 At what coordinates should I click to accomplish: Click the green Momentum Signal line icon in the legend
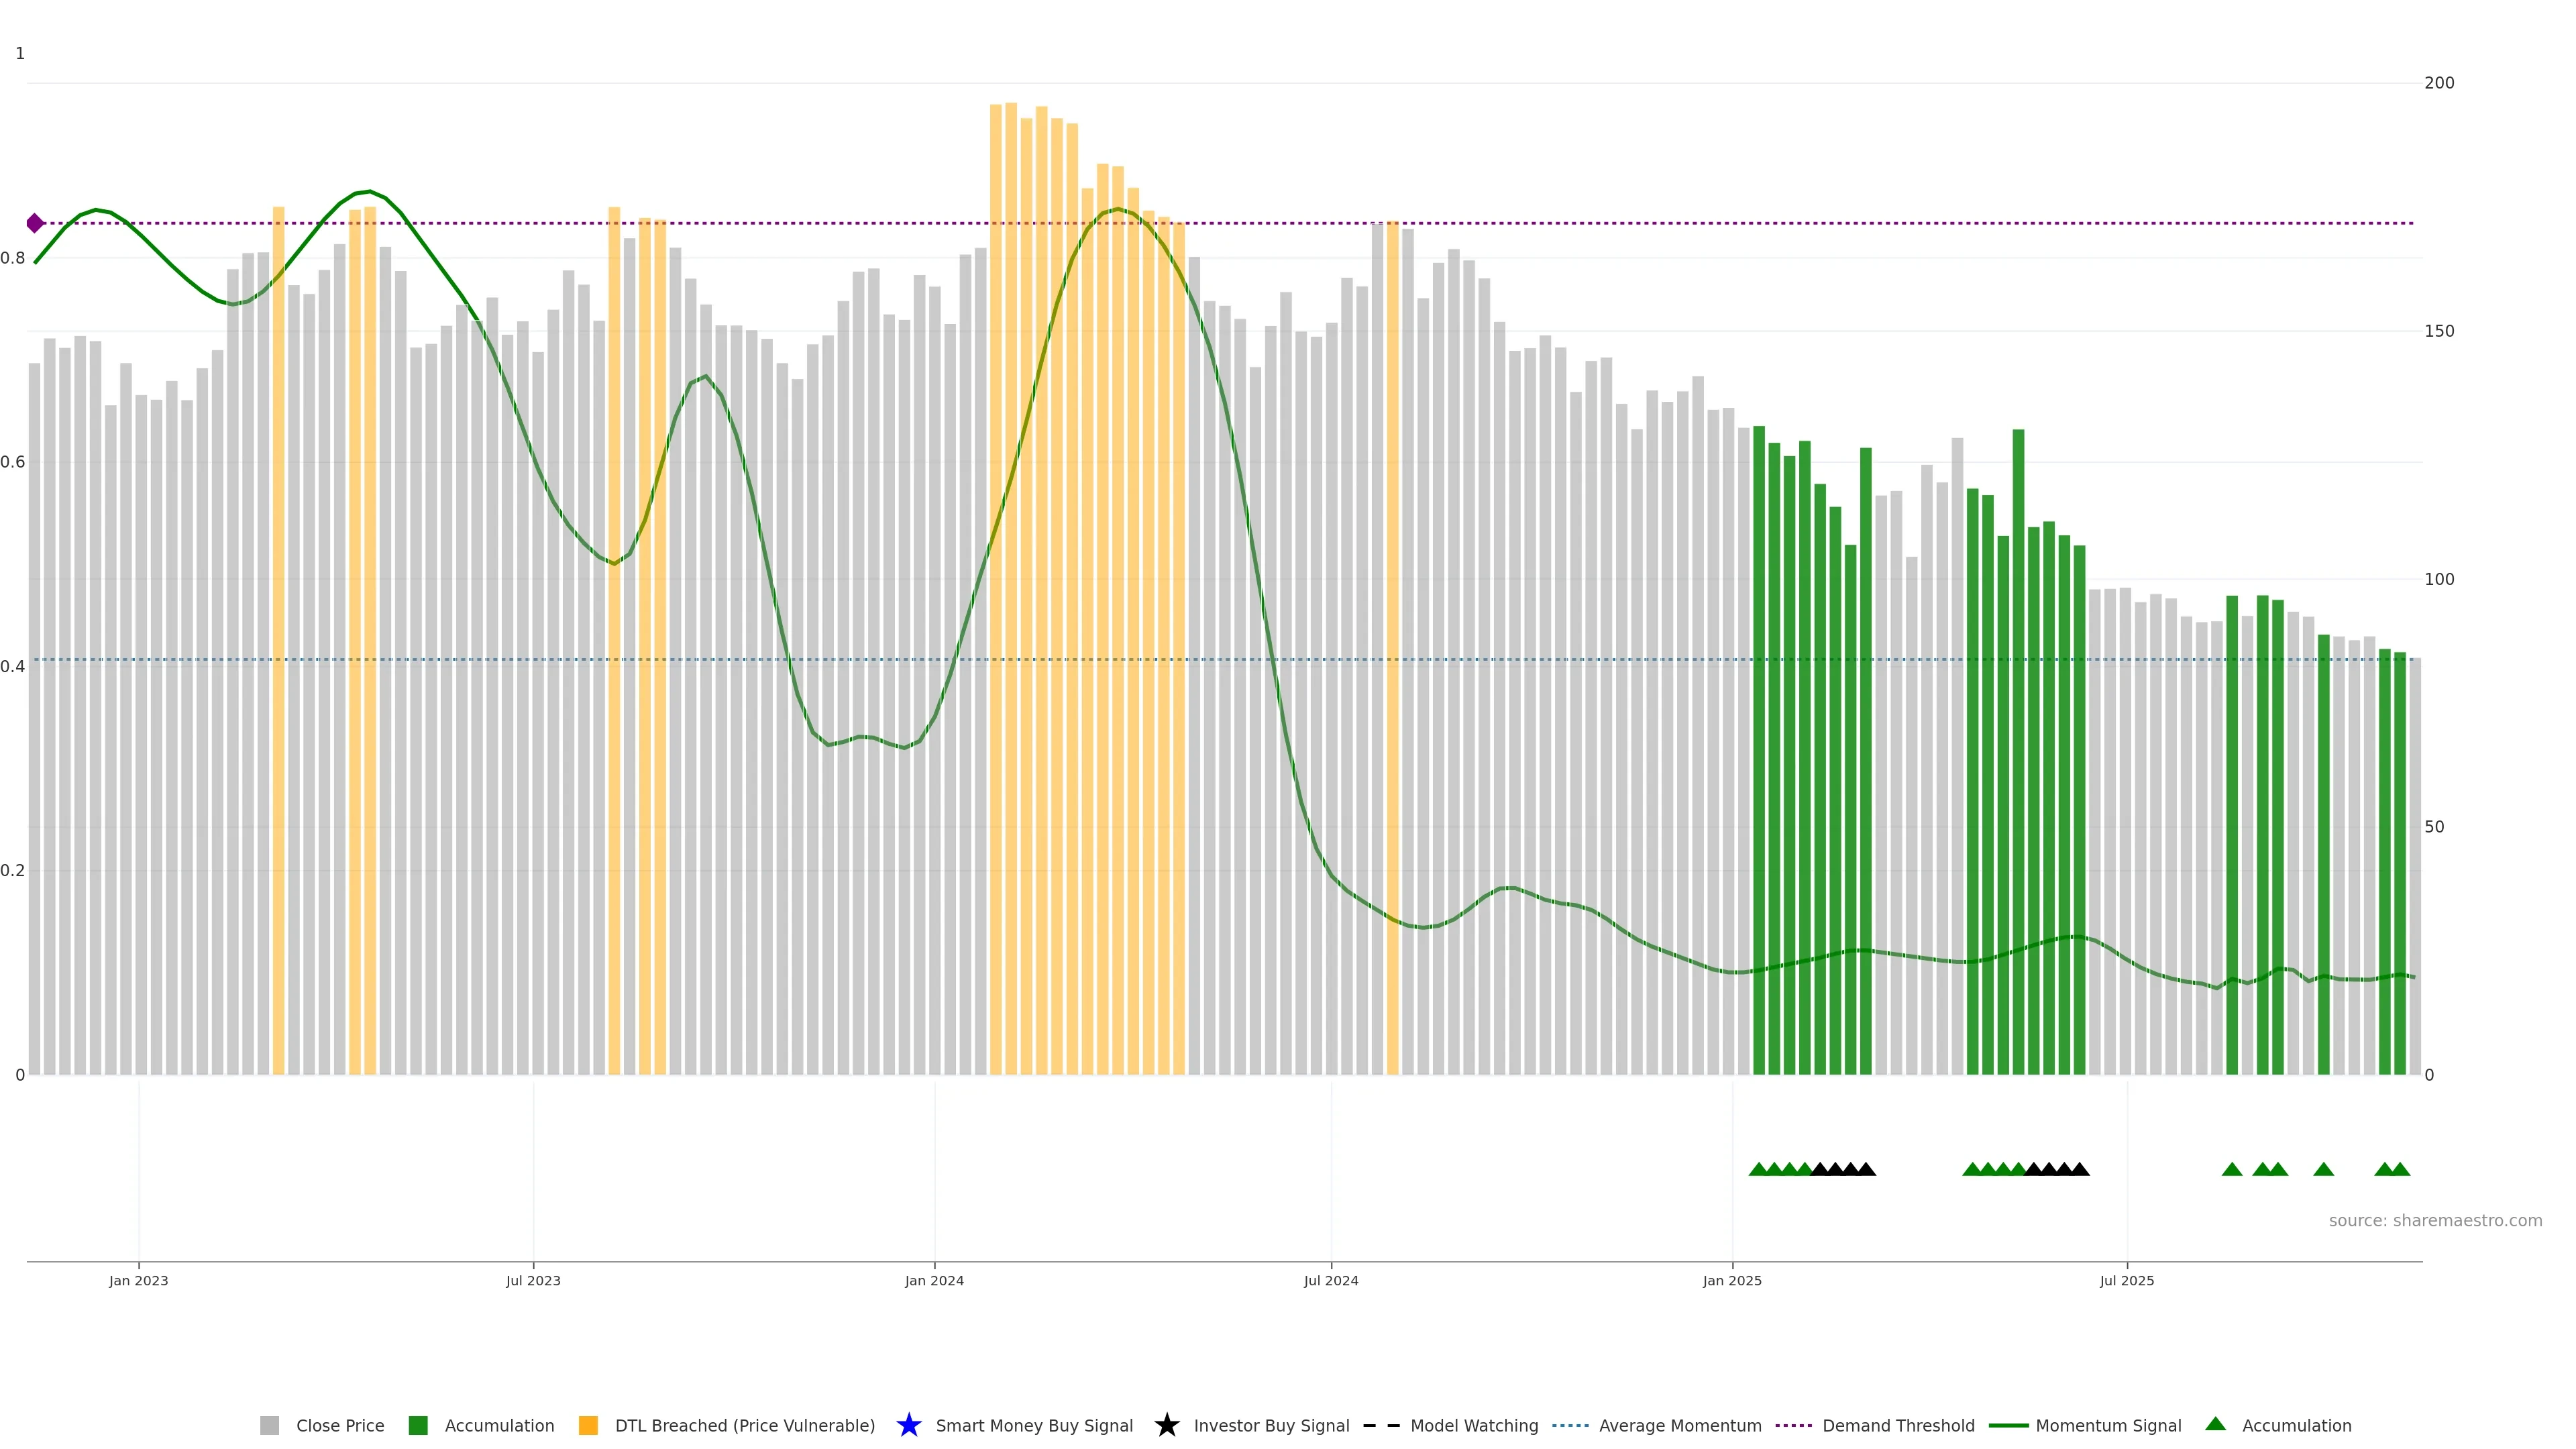pyautogui.click(x=2008, y=1425)
